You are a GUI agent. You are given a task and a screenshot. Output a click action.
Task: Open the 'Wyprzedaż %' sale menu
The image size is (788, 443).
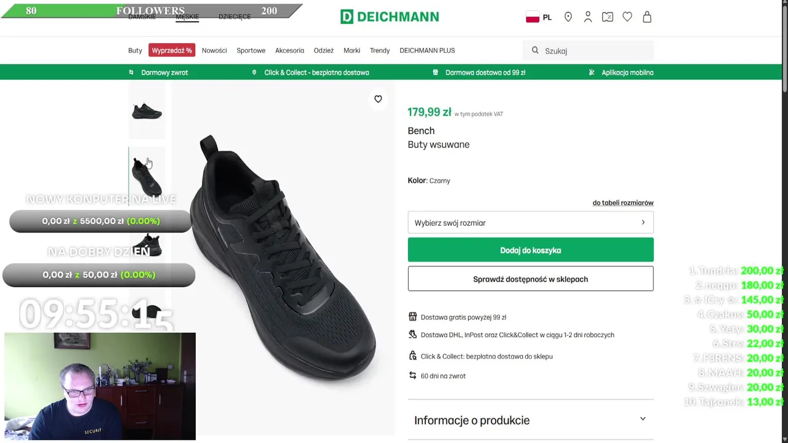pyautogui.click(x=172, y=50)
